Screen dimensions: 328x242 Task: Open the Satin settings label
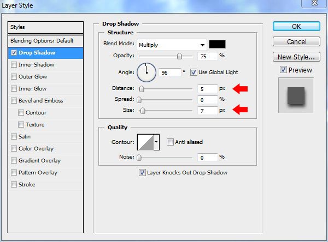25,137
